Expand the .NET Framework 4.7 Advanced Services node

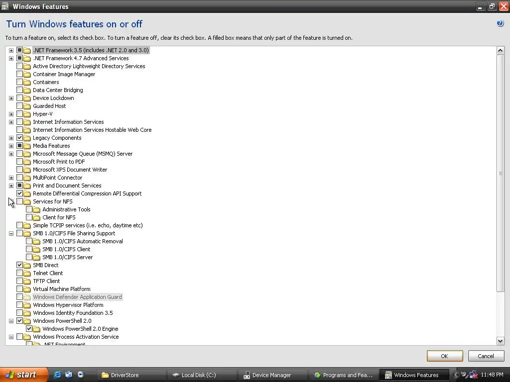click(x=11, y=59)
